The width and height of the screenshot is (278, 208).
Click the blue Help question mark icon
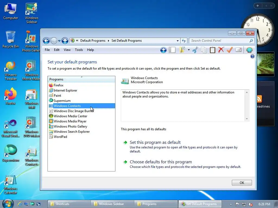pos(252,56)
